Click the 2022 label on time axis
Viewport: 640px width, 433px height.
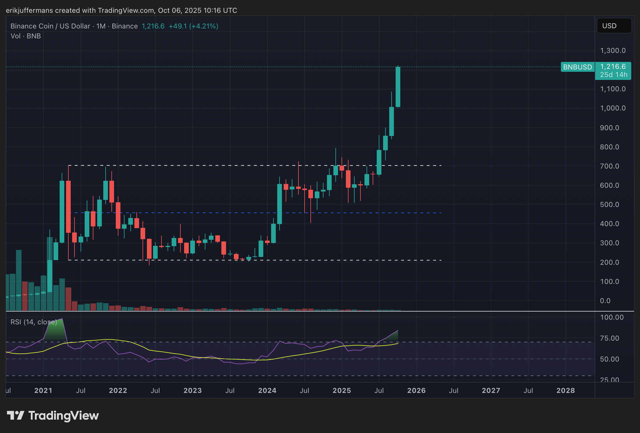click(x=118, y=390)
